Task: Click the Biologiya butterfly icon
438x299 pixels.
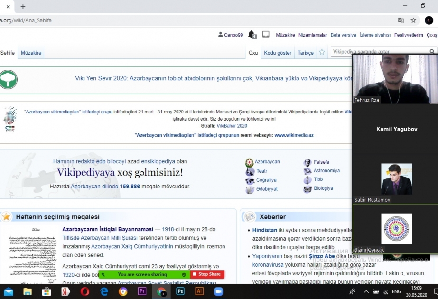Action: 308,189
